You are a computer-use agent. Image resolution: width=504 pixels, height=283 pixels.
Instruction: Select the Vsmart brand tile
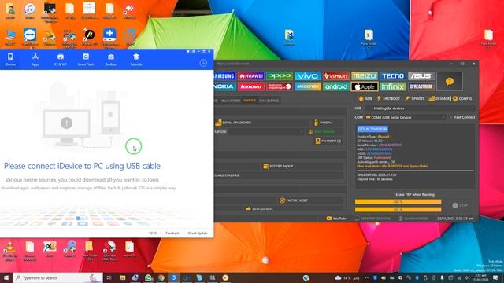click(336, 76)
